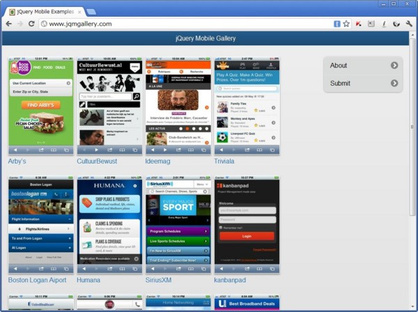Close the jQuery Mobile Examples tab
This screenshot has width=418, height=312.
click(79, 12)
